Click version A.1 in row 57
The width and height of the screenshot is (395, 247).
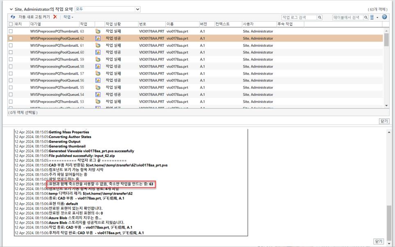pos(202,73)
